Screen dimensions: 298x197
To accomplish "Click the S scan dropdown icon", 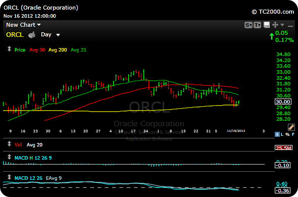I will click(248, 25).
